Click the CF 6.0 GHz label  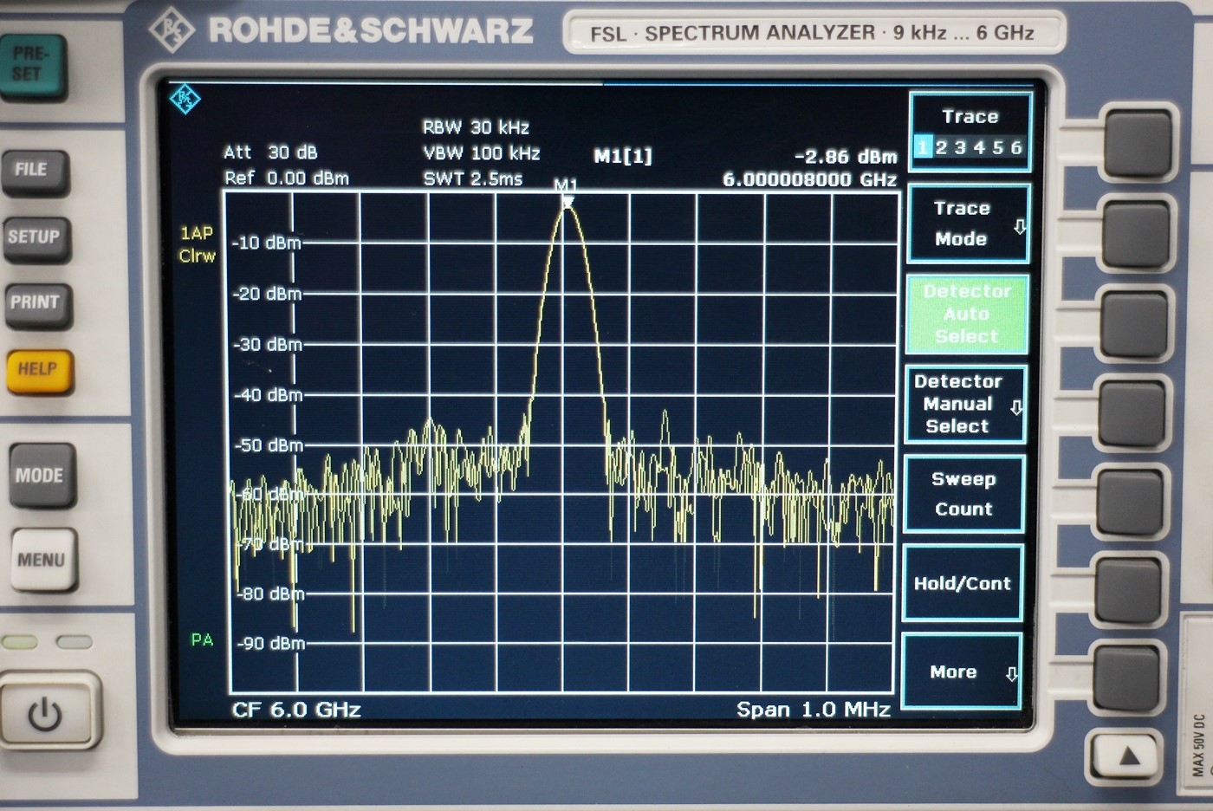click(x=296, y=710)
